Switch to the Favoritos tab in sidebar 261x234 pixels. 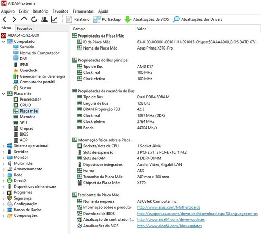(25, 28)
